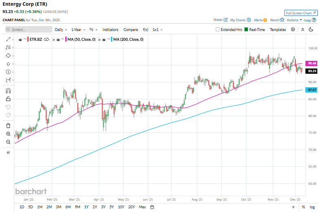Click the Symbol search field
The width and height of the screenshot is (319, 214).
click(29, 29)
